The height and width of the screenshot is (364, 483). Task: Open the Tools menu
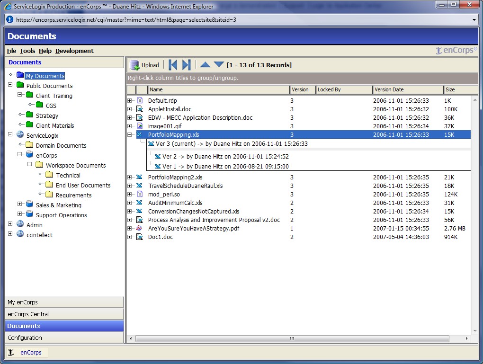click(27, 51)
